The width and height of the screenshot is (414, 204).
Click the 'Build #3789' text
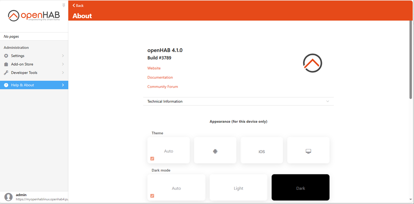tap(159, 58)
